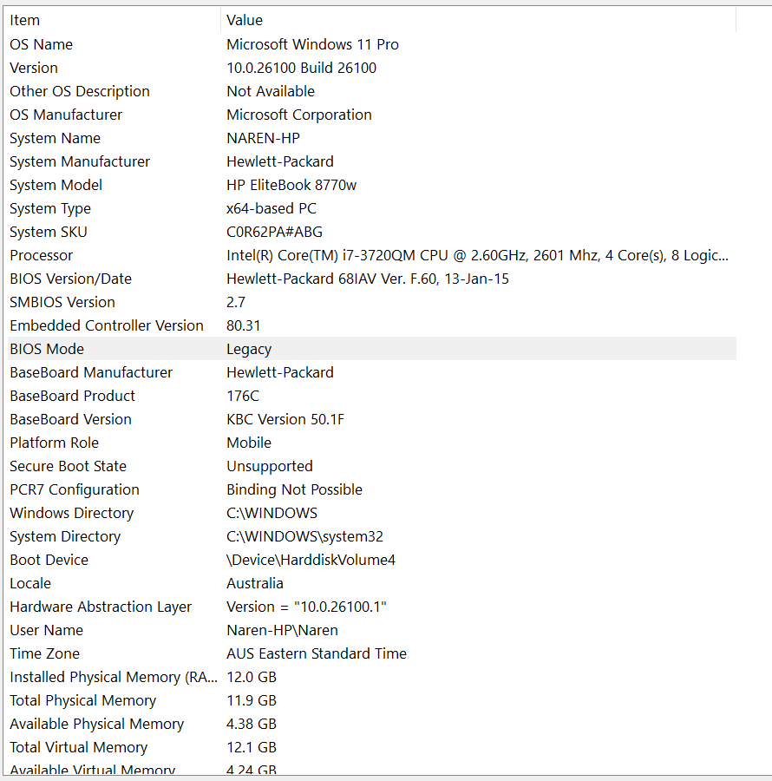This screenshot has height=781, width=772.
Task: Click the '176C' value
Action: pos(243,396)
